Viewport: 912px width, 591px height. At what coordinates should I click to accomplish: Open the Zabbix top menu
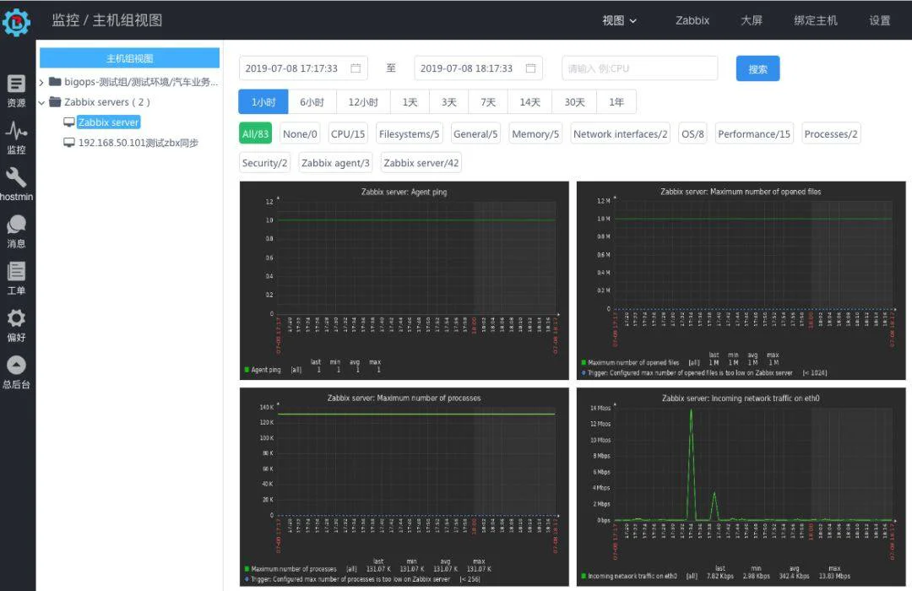click(x=692, y=20)
